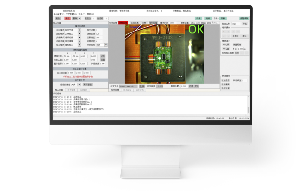The width and height of the screenshot is (296, 191).
Task: Switch to the 轨迹绘制 tab below the image
Action: (x=127, y=90)
